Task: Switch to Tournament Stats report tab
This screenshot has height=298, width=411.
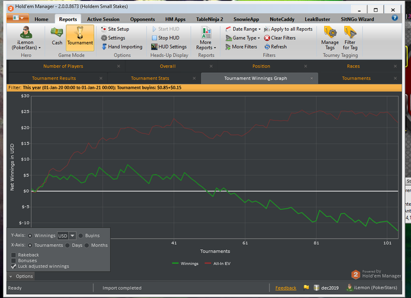Action: [150, 78]
